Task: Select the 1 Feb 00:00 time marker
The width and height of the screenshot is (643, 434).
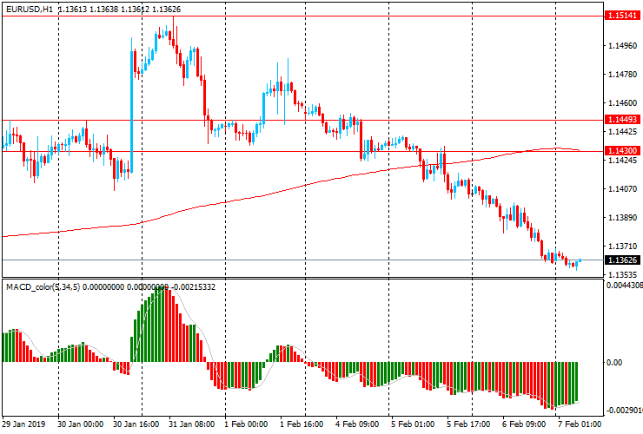Action: pos(246,424)
